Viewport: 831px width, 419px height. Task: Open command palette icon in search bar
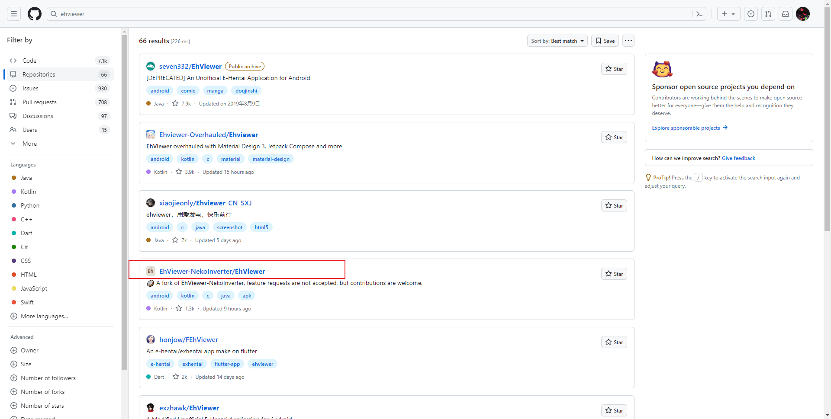(x=699, y=14)
